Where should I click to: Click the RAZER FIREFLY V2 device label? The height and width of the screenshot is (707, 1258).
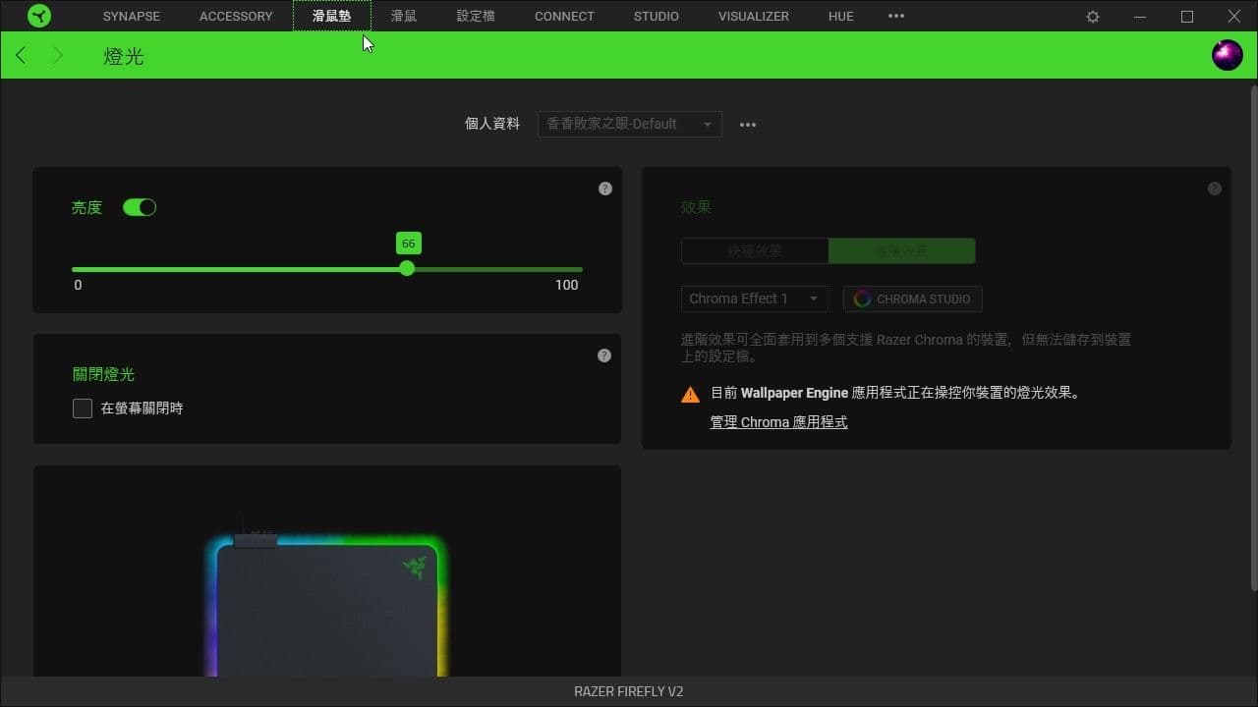click(629, 691)
